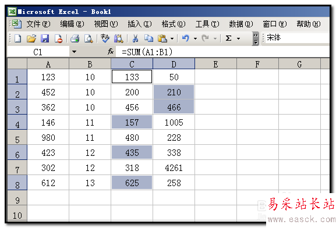Screen dimensions: 336x228
Task: Open Print Preview with the magnifier icon
Action: point(89,38)
